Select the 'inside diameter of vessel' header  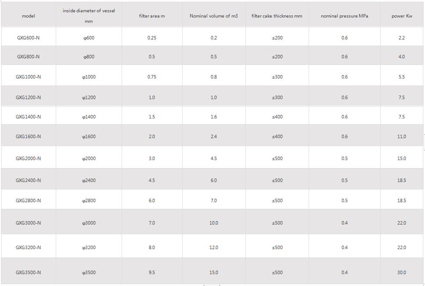coord(89,11)
